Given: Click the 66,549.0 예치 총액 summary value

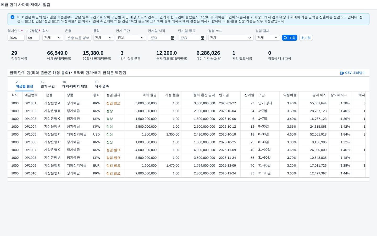Looking at the screenshot, I should 57,53.
